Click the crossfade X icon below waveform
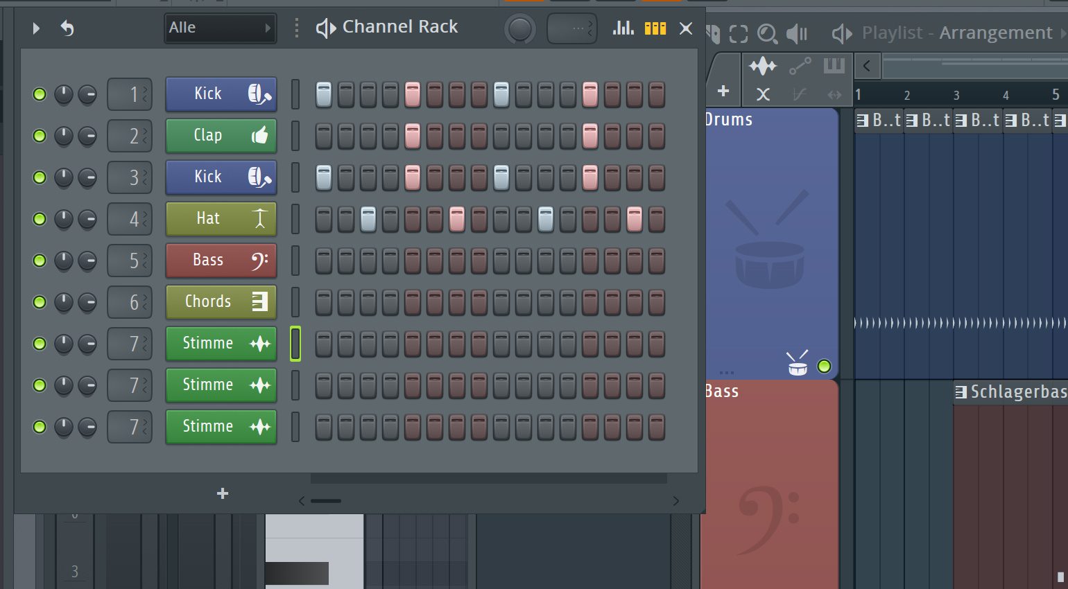The image size is (1068, 589). 763,94
